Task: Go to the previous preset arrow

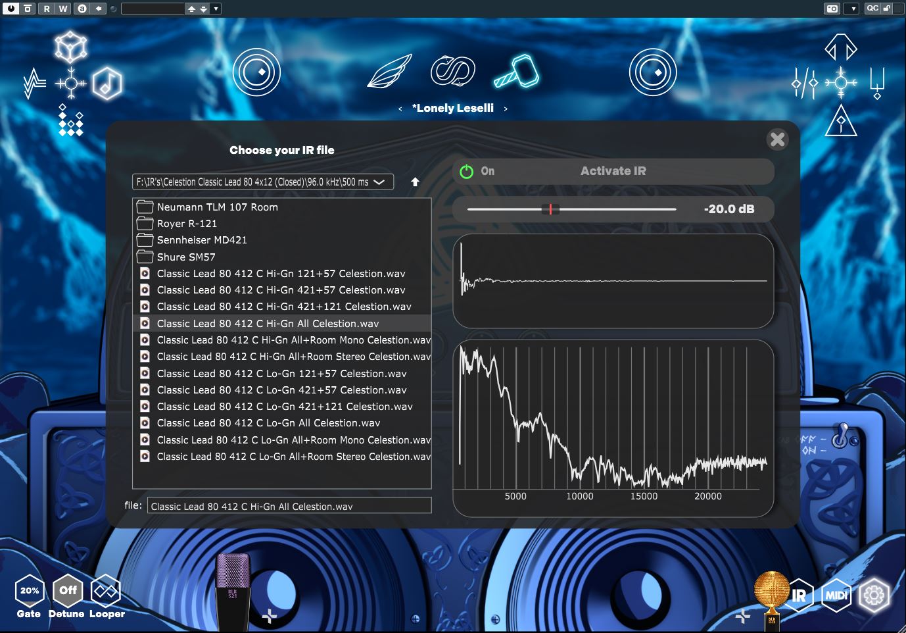Action: (400, 109)
